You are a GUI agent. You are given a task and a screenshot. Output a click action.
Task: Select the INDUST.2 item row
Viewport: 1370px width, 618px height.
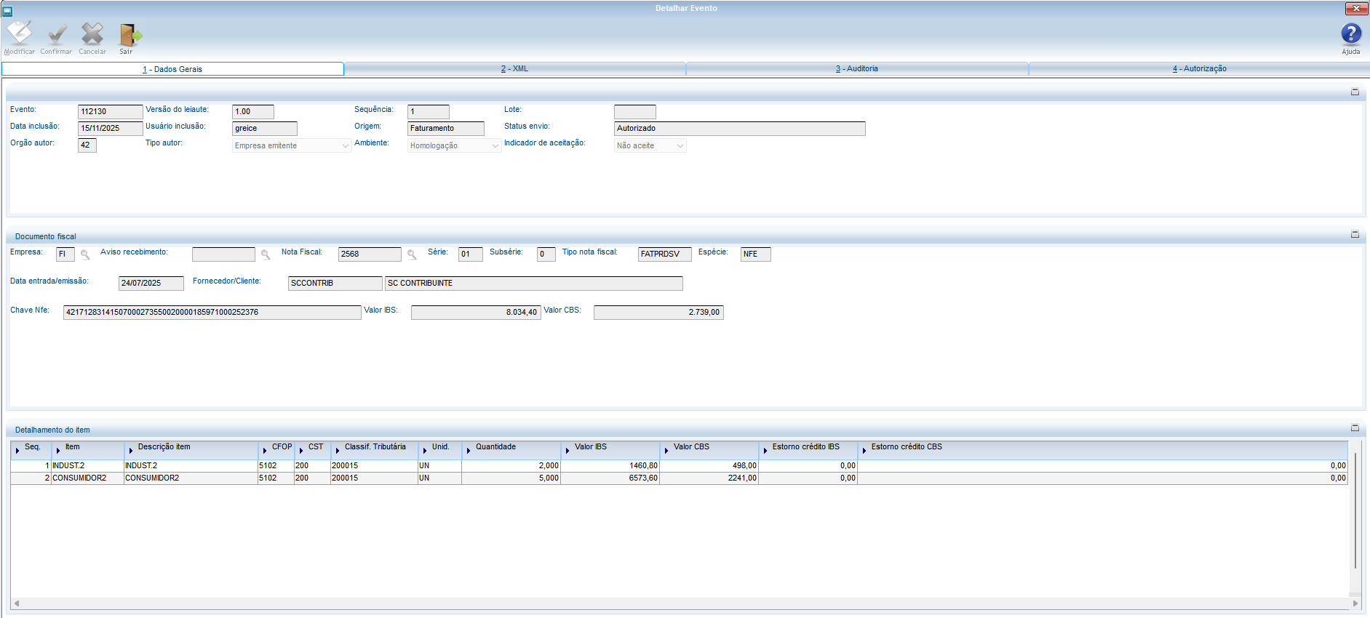(679, 466)
